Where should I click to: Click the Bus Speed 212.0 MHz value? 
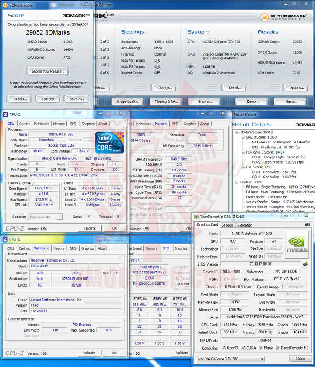pyautogui.click(x=44, y=199)
